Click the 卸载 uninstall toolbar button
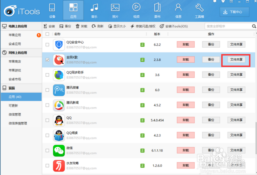This screenshot has width=257, height=175. 81,26
